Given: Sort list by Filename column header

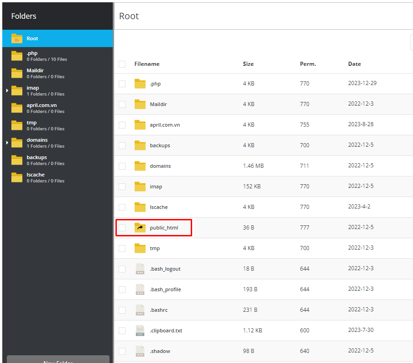Looking at the screenshot, I should click(146, 64).
